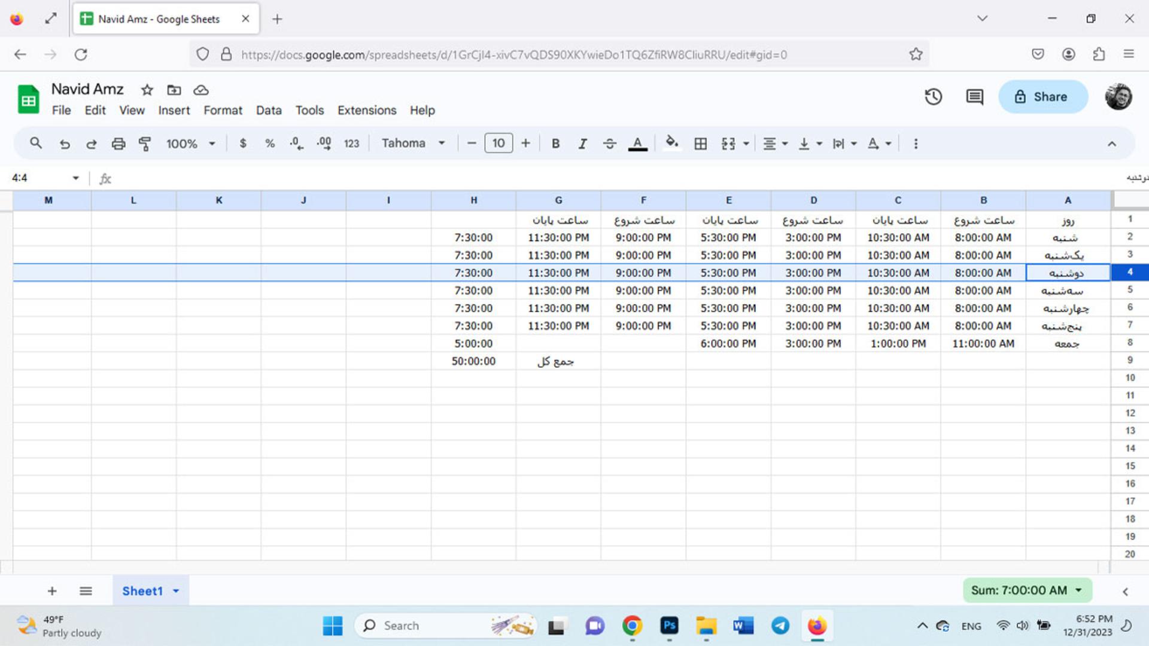The height and width of the screenshot is (646, 1149).
Task: Click the print icon
Action: [x=118, y=144]
